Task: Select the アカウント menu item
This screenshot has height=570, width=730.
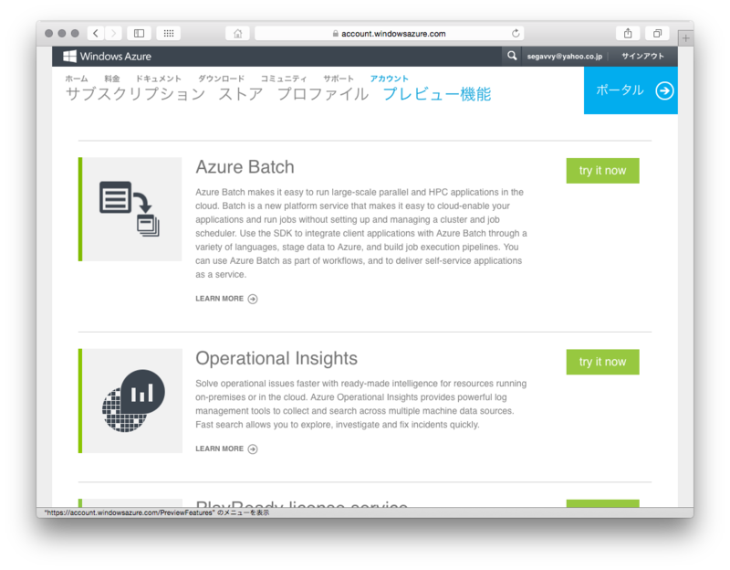Action: click(x=390, y=79)
